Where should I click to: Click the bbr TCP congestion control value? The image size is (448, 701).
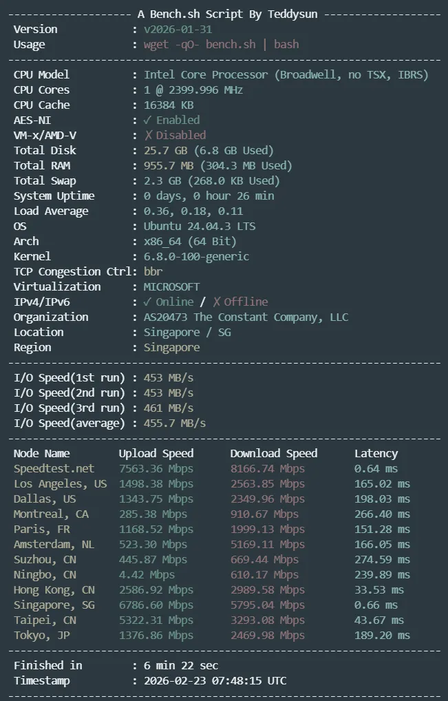[x=153, y=271]
